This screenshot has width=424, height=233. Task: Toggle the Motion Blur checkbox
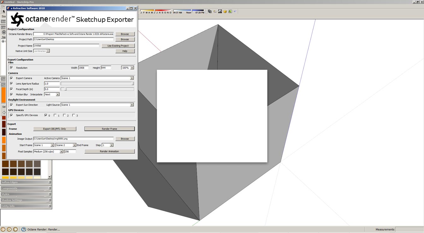coord(11,94)
